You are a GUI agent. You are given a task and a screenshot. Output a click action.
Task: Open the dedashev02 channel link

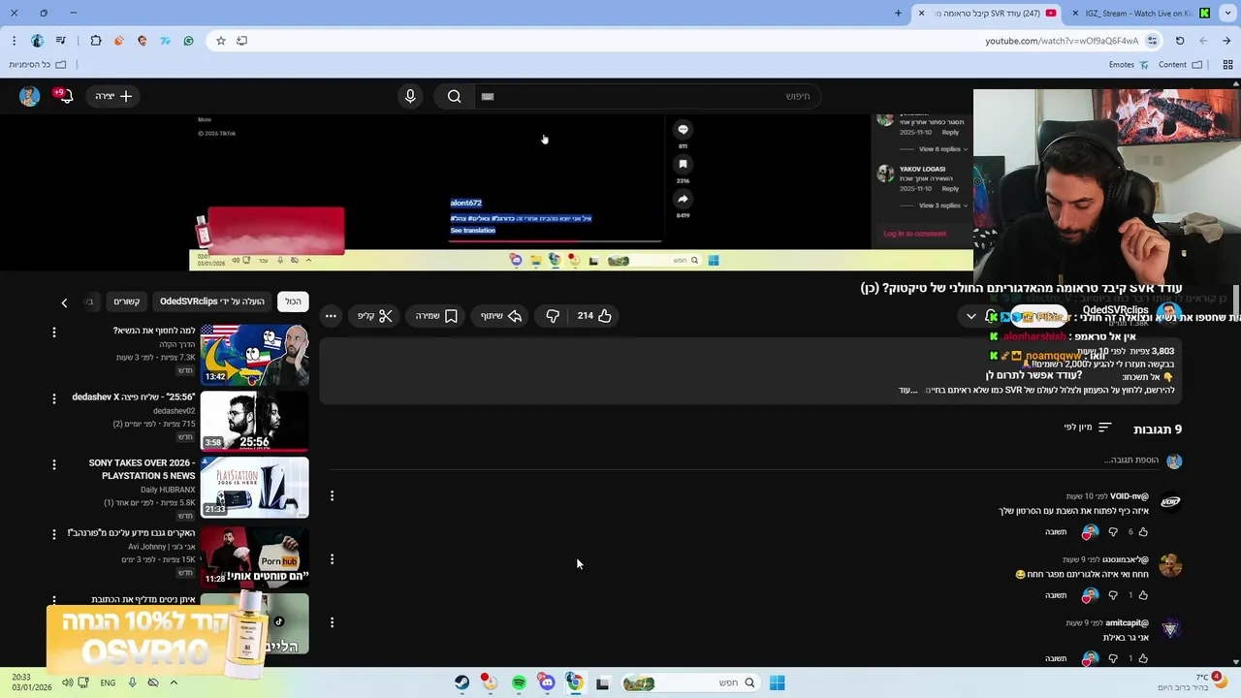coord(175,411)
